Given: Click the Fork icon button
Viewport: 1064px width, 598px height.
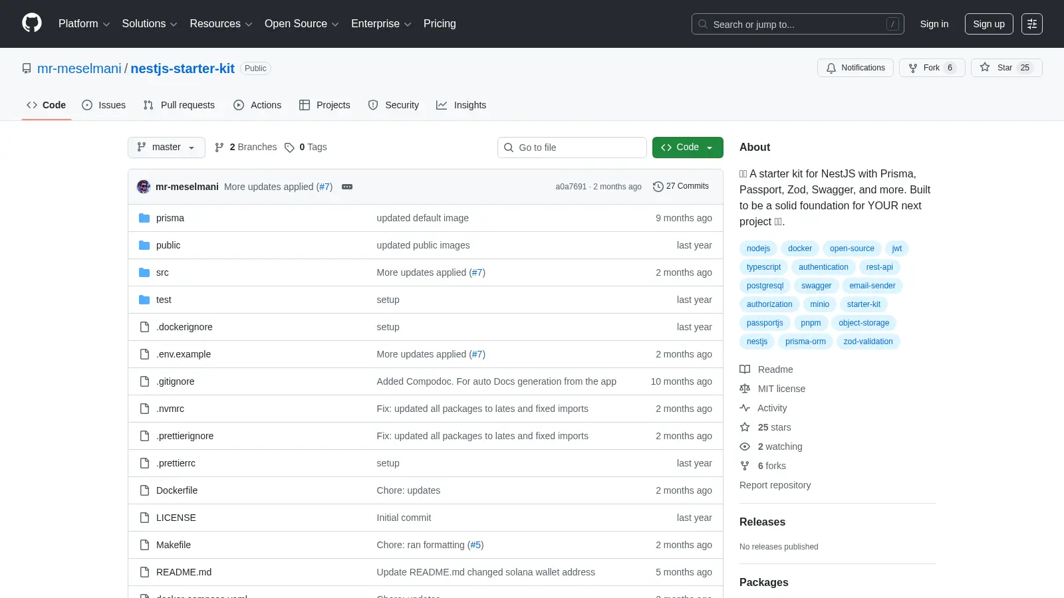Looking at the screenshot, I should (913, 68).
